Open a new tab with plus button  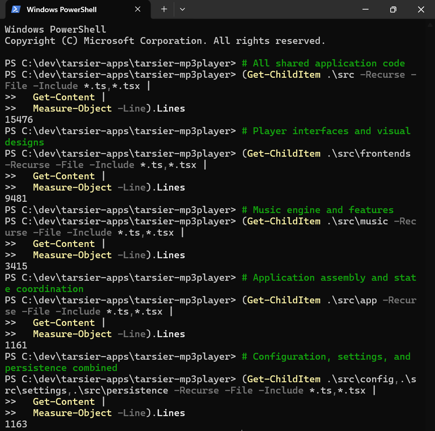[164, 9]
